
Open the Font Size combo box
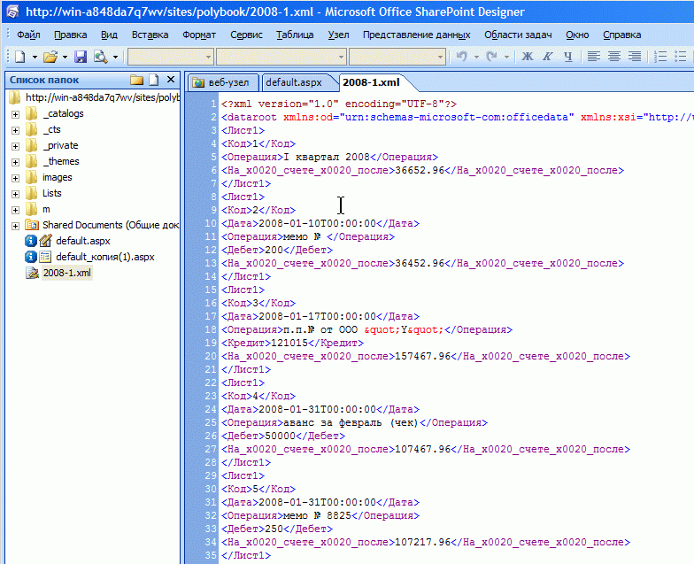(x=397, y=57)
